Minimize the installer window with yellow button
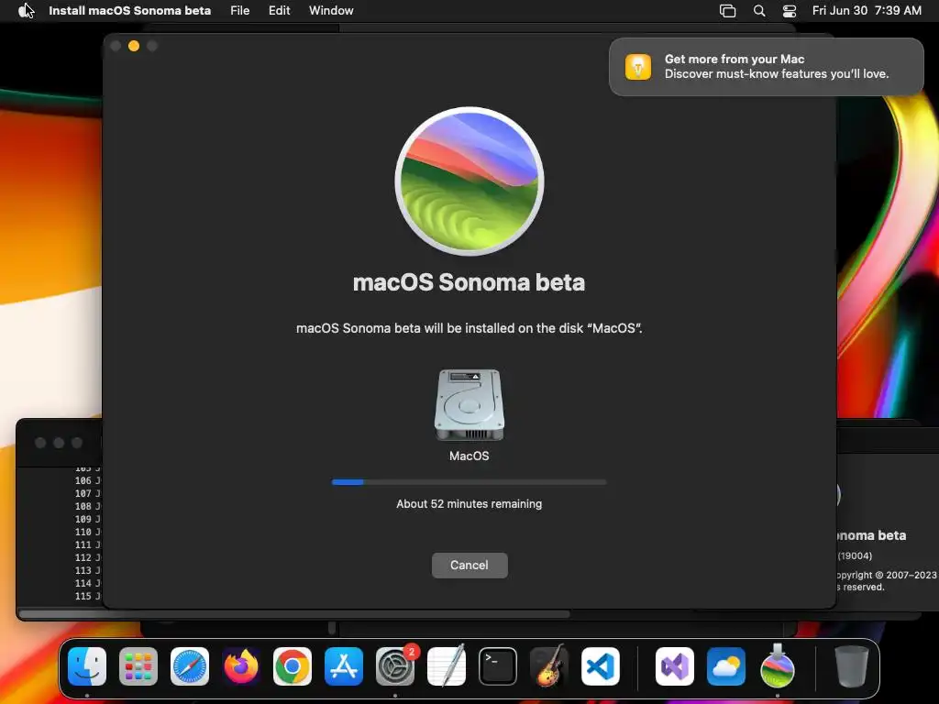 [x=134, y=46]
